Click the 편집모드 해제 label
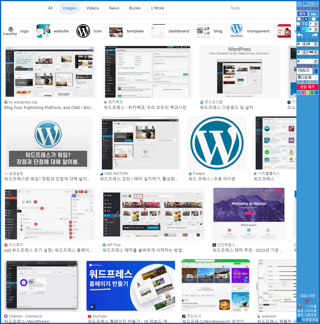 click(x=308, y=9)
